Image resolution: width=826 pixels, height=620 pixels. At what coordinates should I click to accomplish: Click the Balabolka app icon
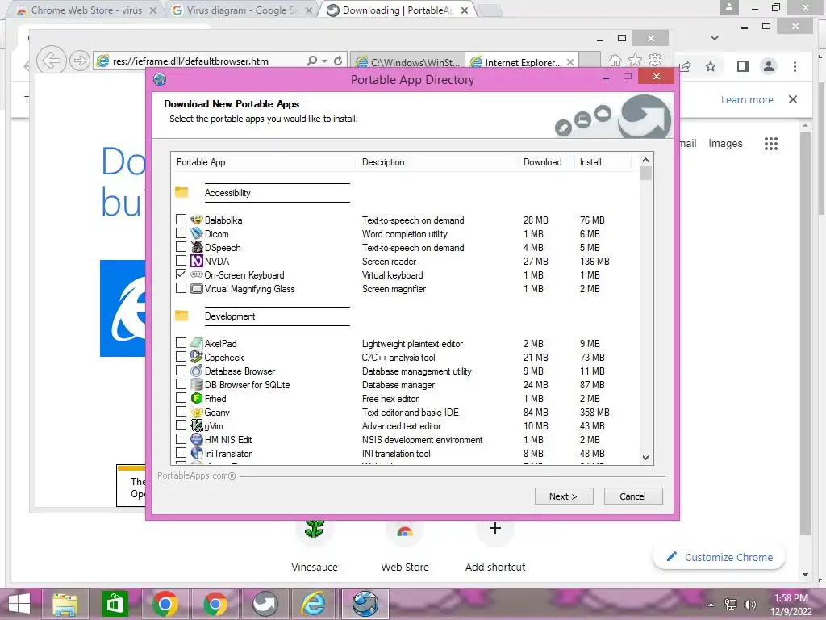click(197, 220)
